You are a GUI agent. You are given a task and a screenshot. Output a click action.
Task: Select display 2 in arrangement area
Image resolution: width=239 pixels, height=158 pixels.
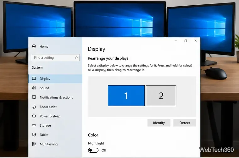click(161, 96)
